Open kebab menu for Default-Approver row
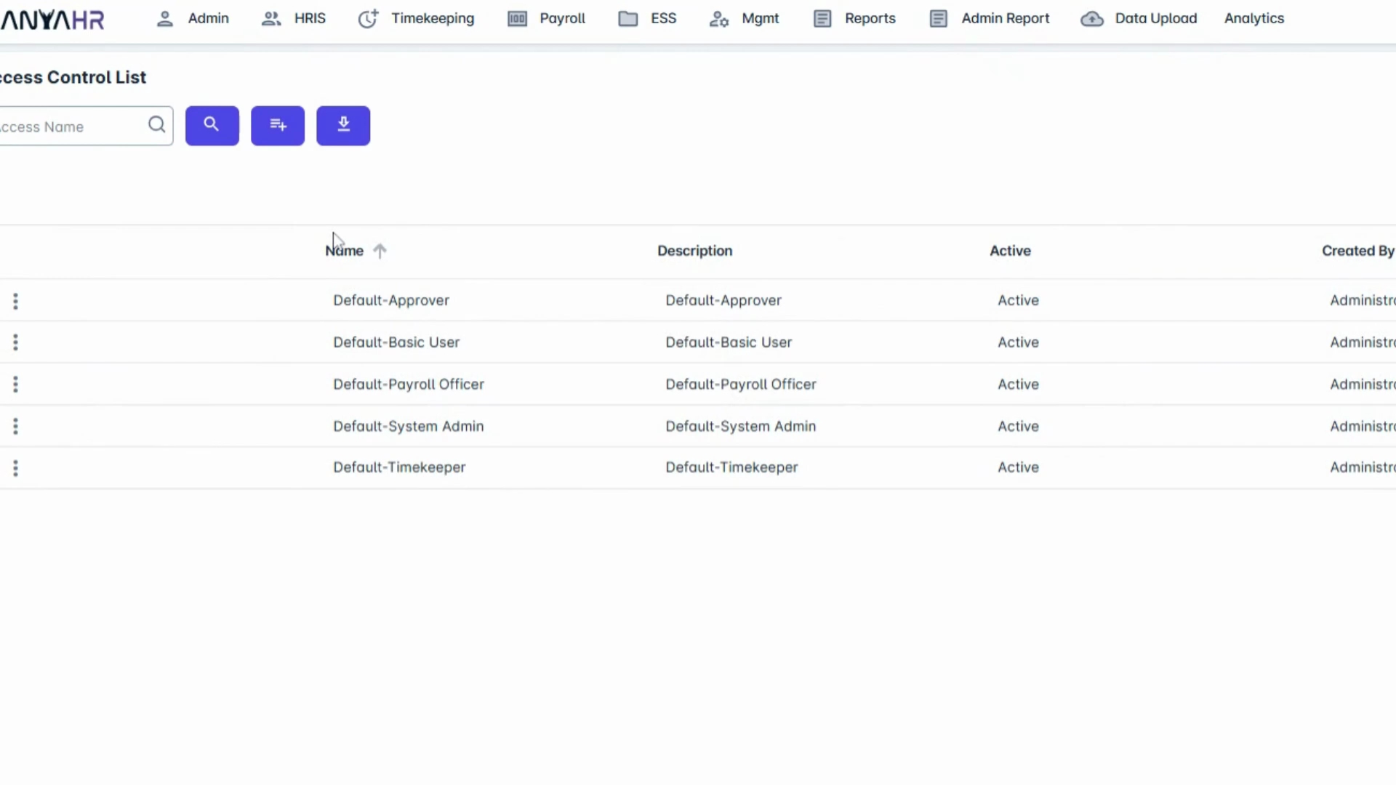The image size is (1396, 785). [15, 301]
